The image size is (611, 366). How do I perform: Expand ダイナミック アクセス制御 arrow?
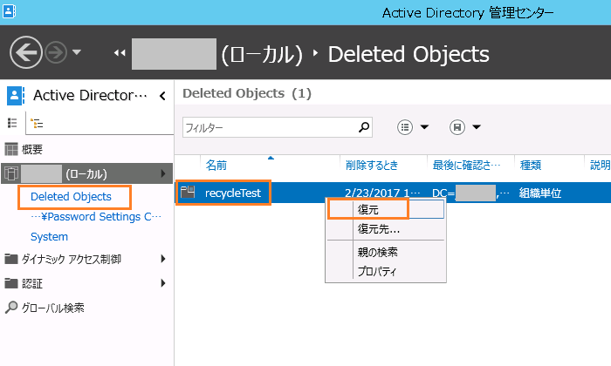(x=163, y=259)
